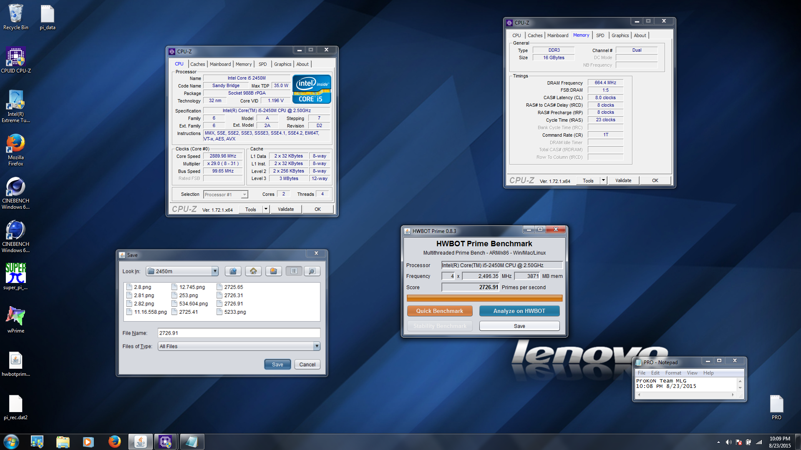Open volume control in system tray

(x=728, y=442)
